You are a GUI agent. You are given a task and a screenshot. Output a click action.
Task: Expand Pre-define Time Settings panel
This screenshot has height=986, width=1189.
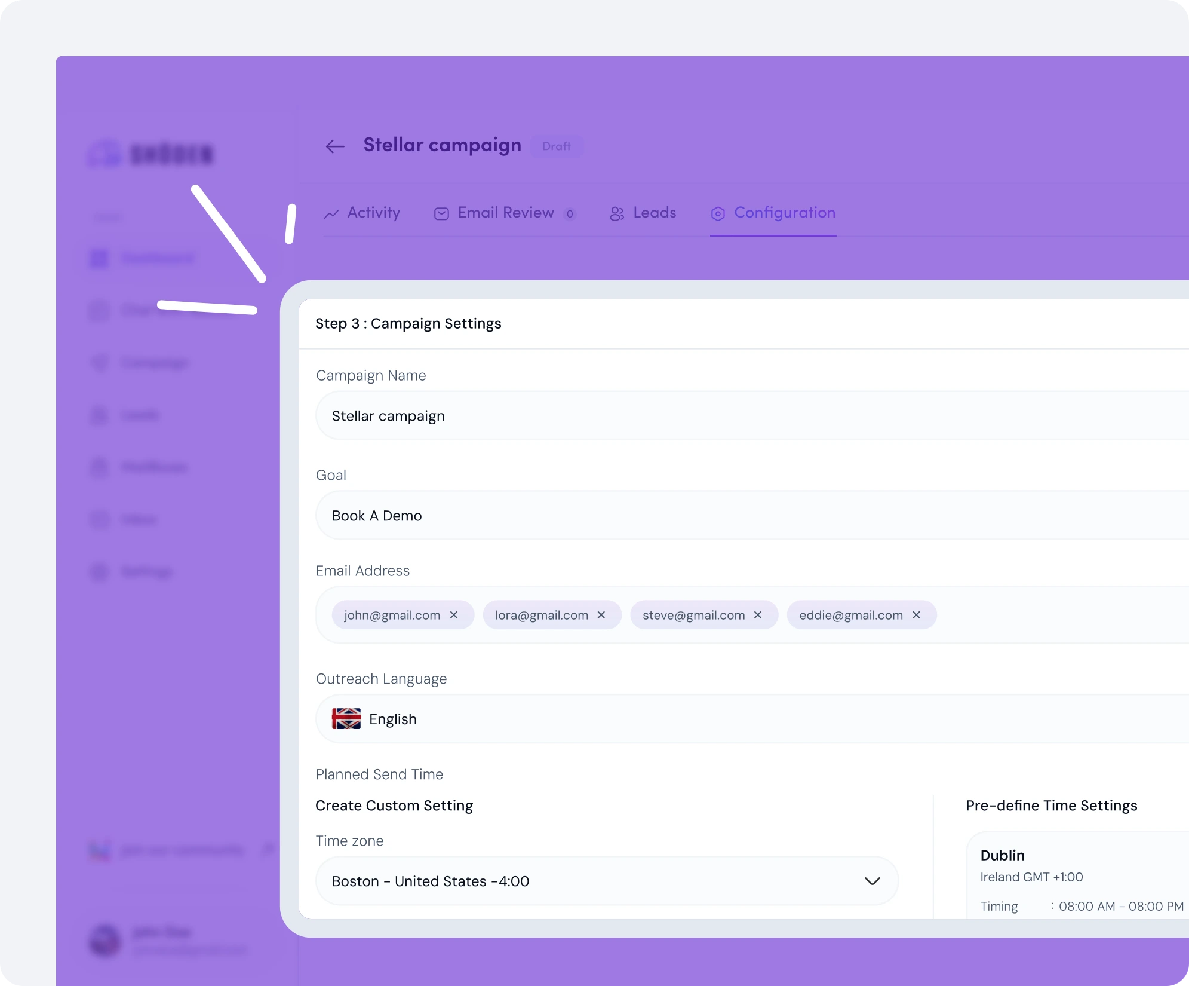(1050, 805)
